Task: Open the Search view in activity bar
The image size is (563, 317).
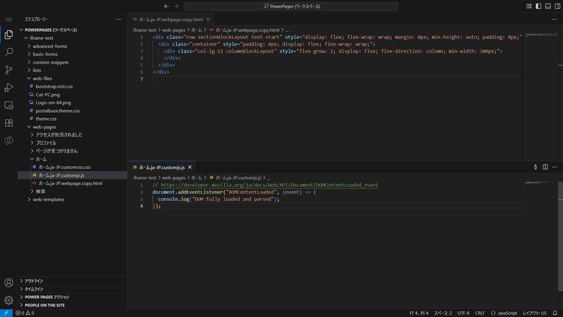Action: (x=9, y=52)
